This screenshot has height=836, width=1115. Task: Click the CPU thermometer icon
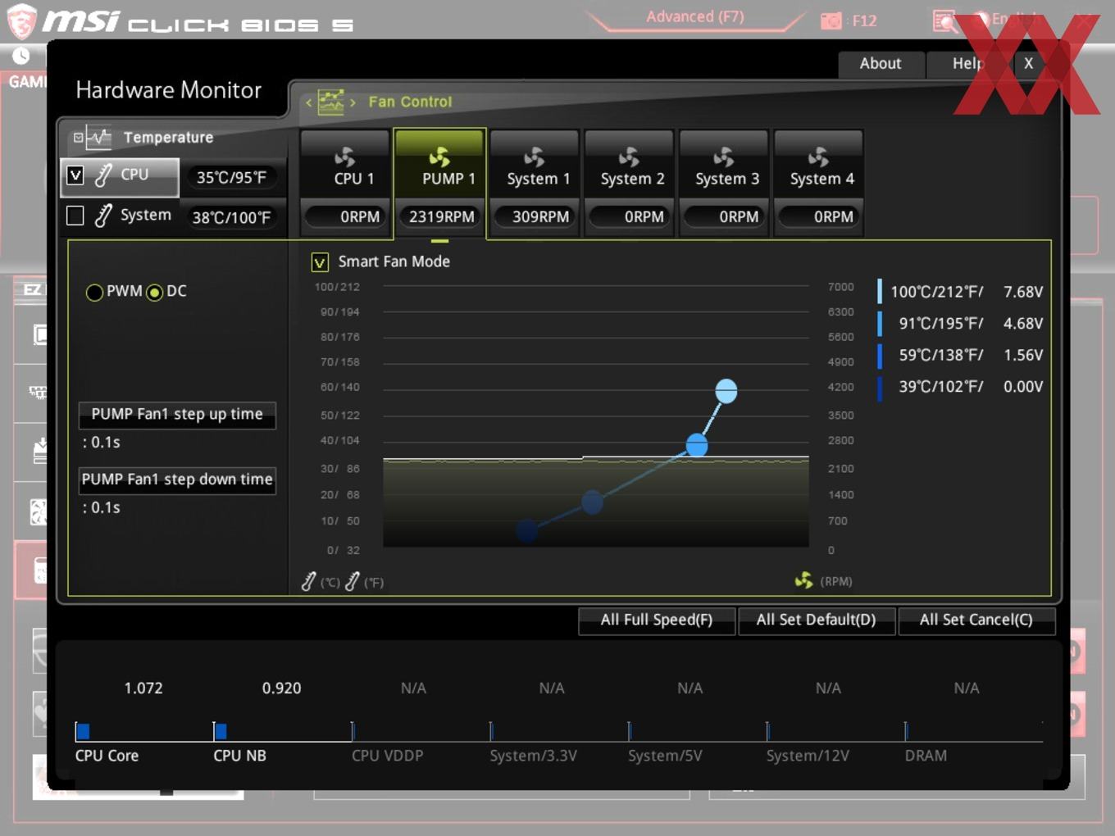[x=103, y=175]
